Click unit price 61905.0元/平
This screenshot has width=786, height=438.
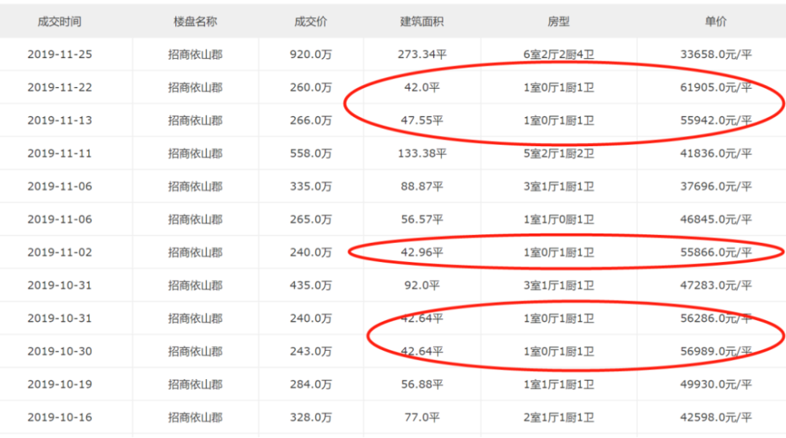tap(716, 87)
